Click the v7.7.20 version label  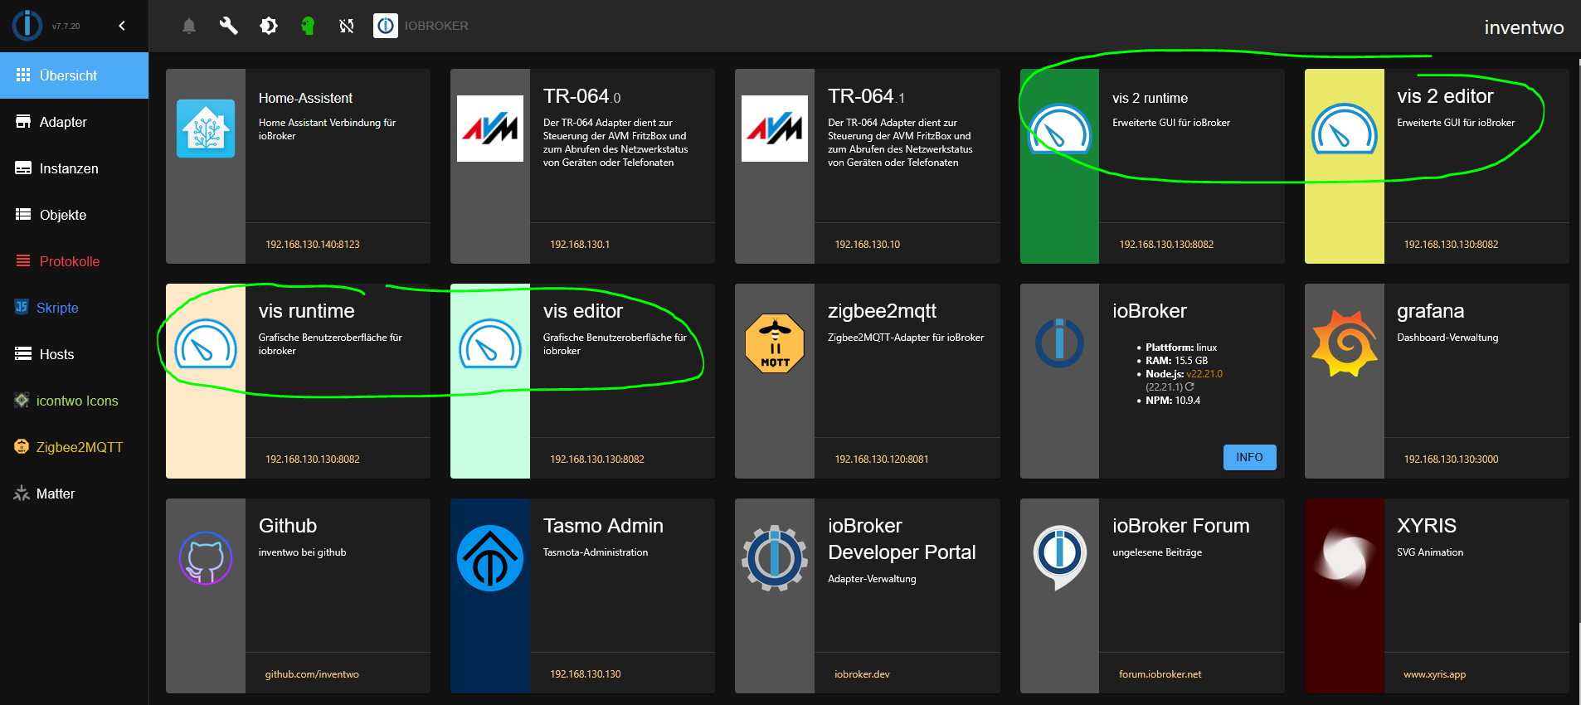(66, 27)
